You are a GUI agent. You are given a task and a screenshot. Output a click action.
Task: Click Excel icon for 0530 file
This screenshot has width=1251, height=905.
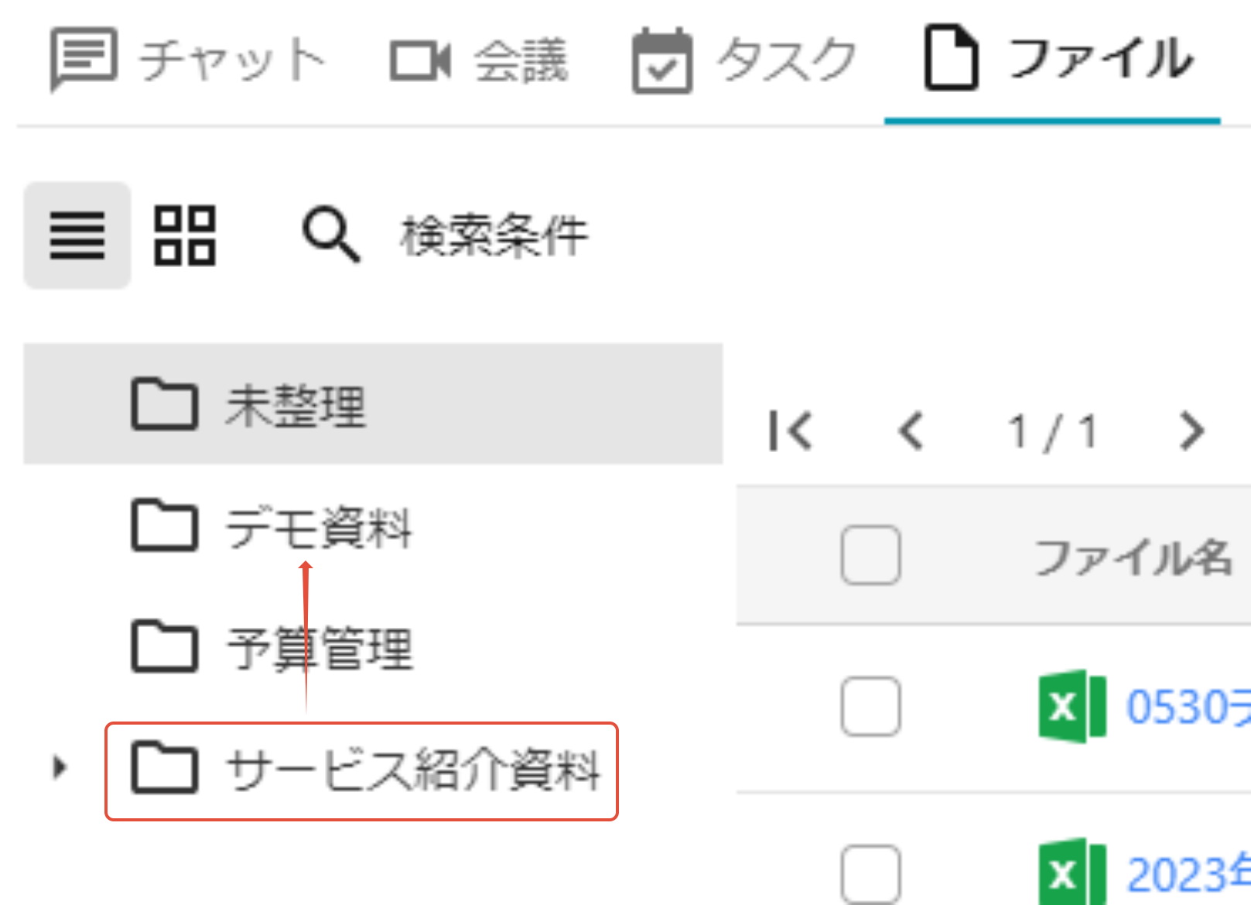coord(1072,707)
